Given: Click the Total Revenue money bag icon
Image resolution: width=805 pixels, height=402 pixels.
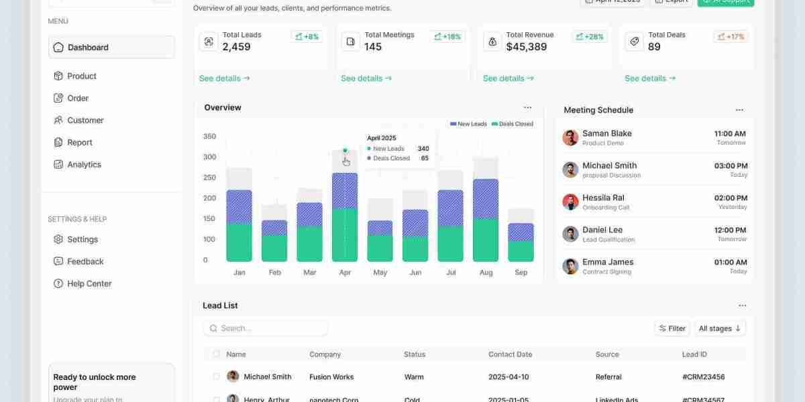Looking at the screenshot, I should tap(492, 42).
